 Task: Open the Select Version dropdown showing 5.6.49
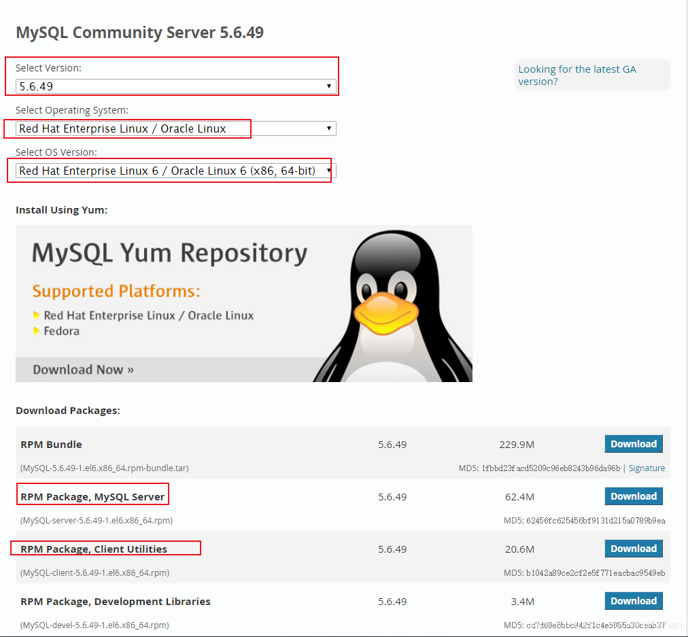pyautogui.click(x=176, y=86)
